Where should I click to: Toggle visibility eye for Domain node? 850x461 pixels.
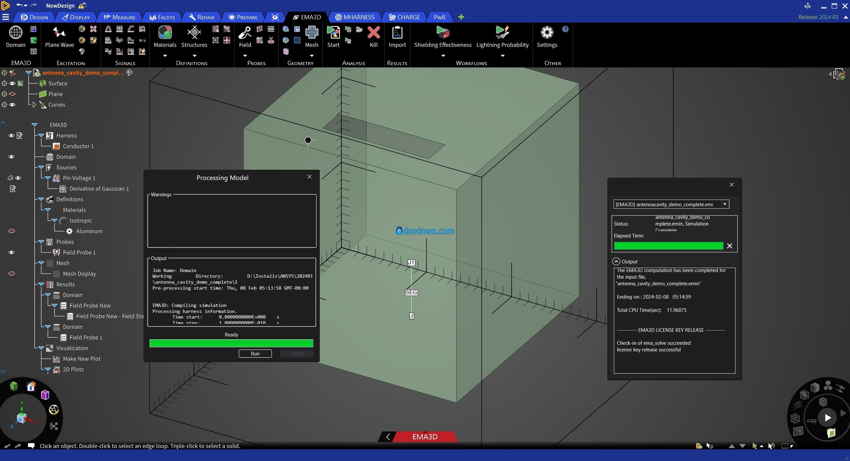[11, 157]
